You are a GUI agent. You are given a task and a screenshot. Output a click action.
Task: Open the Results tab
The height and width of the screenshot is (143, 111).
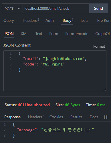coord(76,117)
